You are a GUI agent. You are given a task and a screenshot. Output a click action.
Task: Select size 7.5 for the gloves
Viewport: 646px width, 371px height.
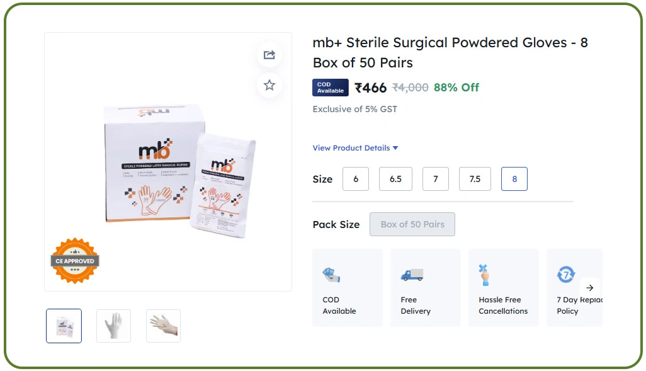point(475,179)
